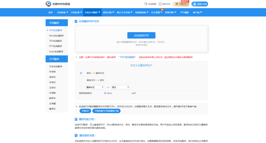Open the source language 简体中文 dropdown

[95, 87]
